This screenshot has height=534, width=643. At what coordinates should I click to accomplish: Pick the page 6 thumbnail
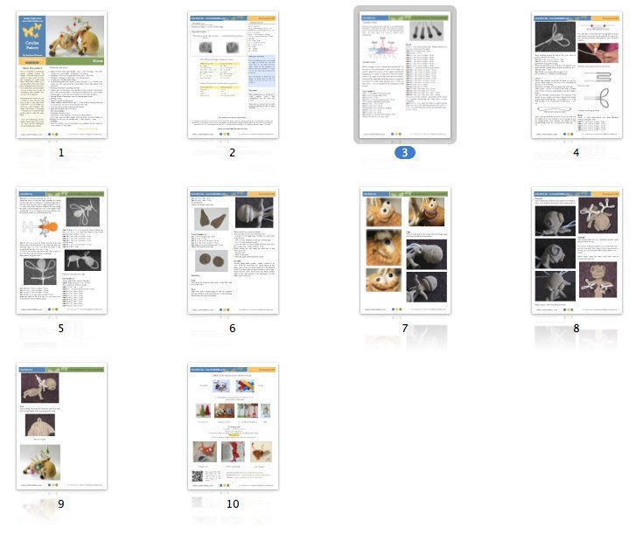[233, 251]
